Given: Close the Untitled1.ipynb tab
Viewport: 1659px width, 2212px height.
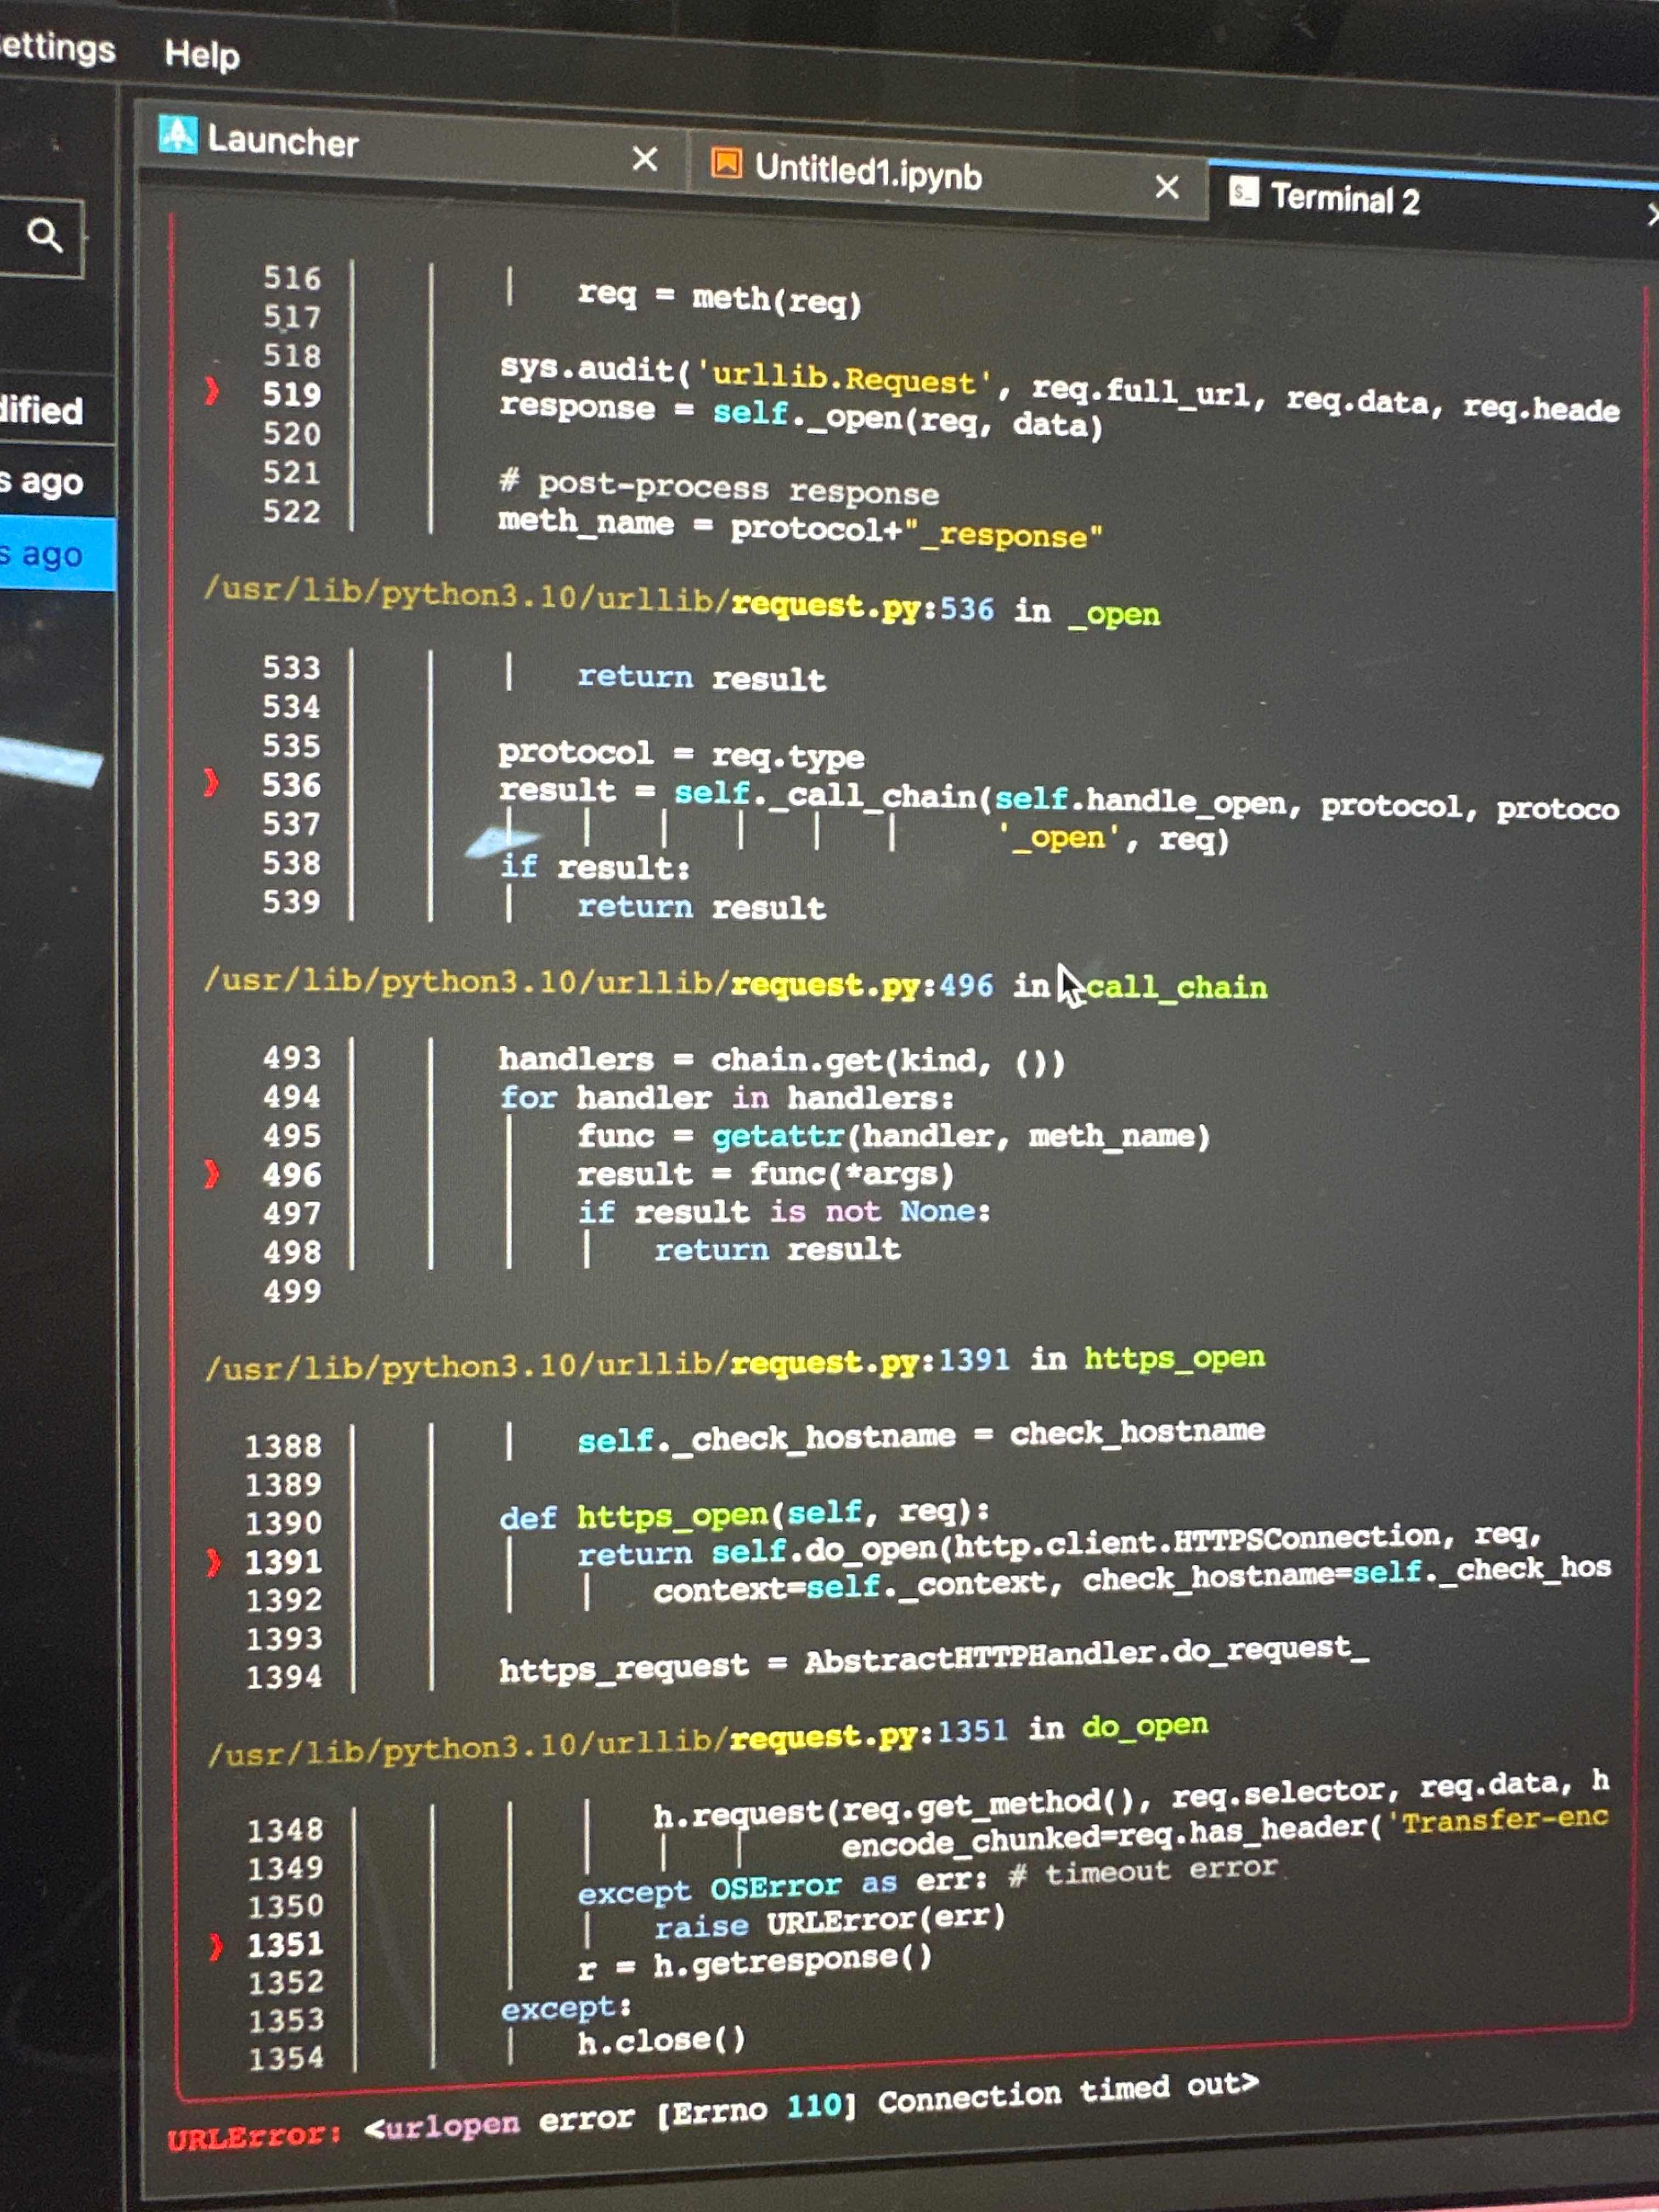Looking at the screenshot, I should (1166, 186).
